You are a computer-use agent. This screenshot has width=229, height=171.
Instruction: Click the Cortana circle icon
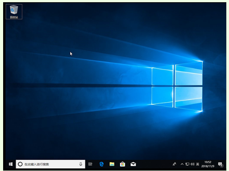click(20, 164)
